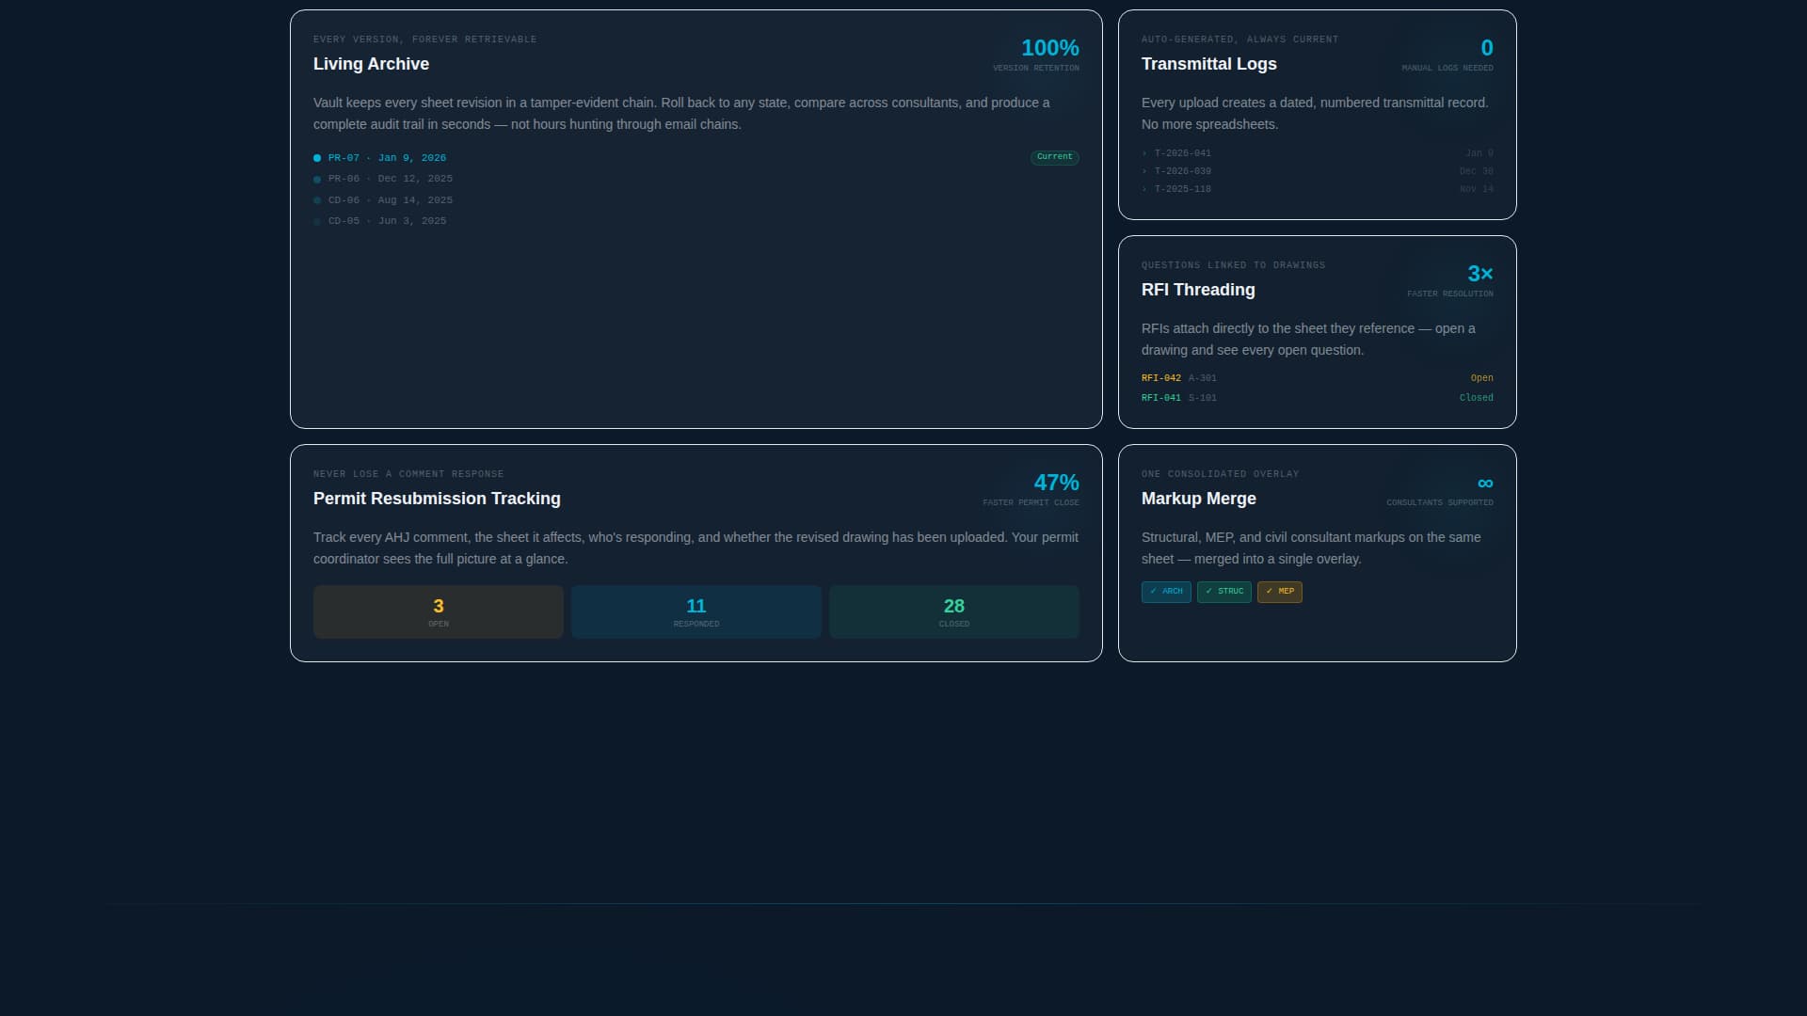The image size is (1807, 1016).
Task: Select the PR-07 · Jan 9, 2026 revision
Action: coord(387,158)
